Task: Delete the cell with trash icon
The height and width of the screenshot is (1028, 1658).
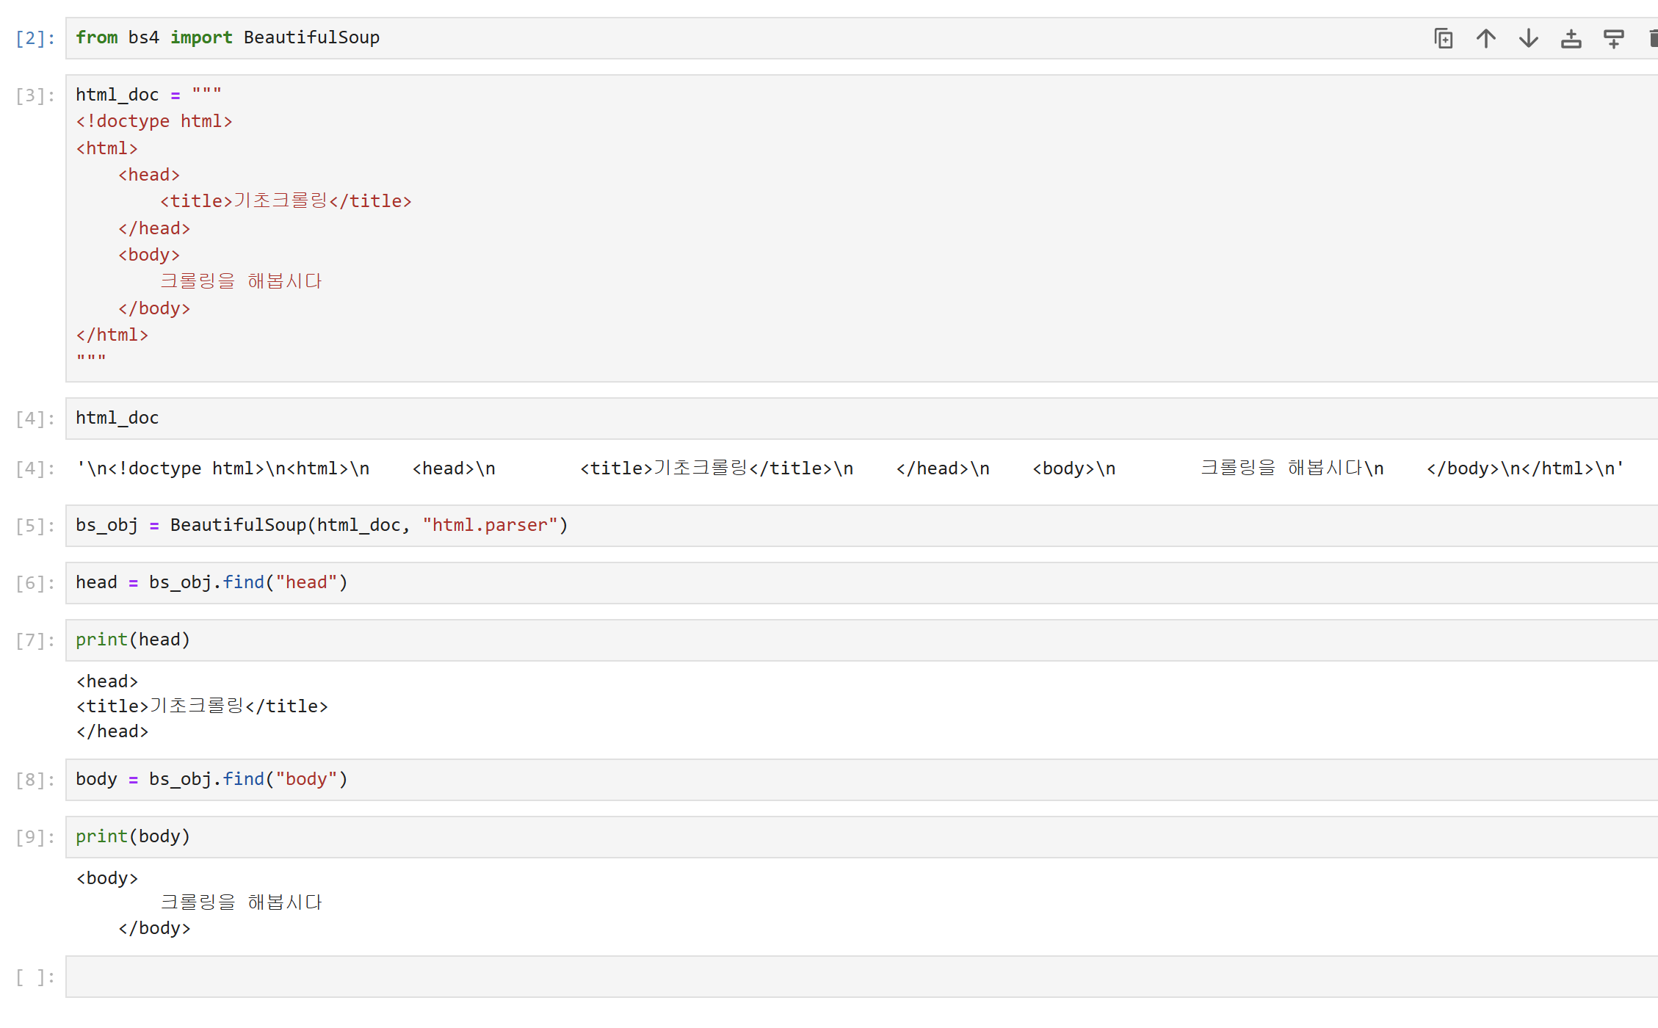Action: pyautogui.click(x=1652, y=38)
